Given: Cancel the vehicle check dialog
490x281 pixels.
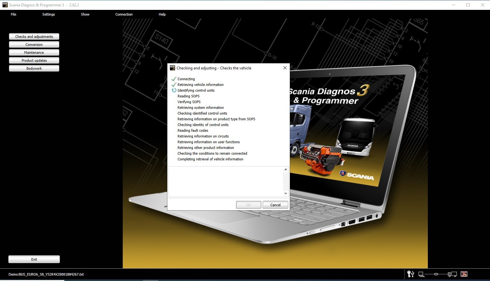Looking at the screenshot, I should [275, 205].
